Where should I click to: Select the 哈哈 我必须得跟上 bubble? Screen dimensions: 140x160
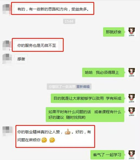click(x=103, y=72)
